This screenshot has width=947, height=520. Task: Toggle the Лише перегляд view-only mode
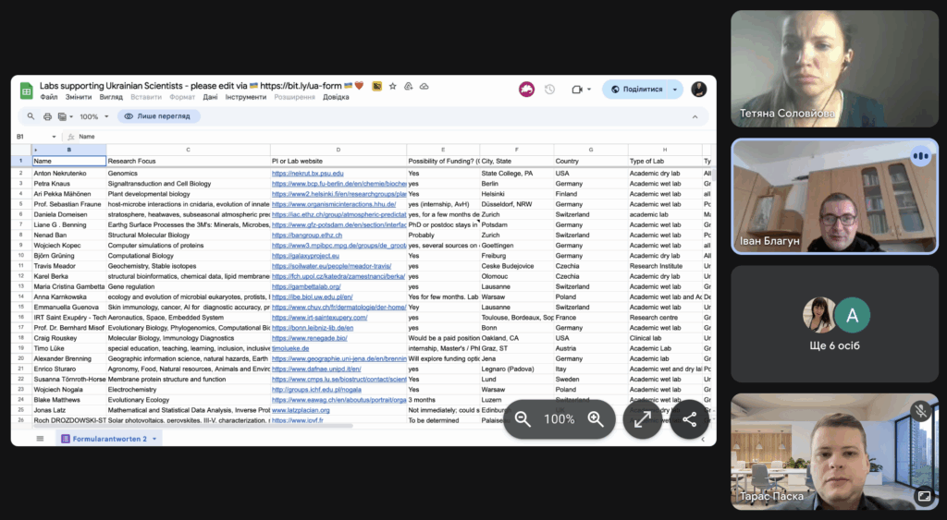[x=157, y=116]
